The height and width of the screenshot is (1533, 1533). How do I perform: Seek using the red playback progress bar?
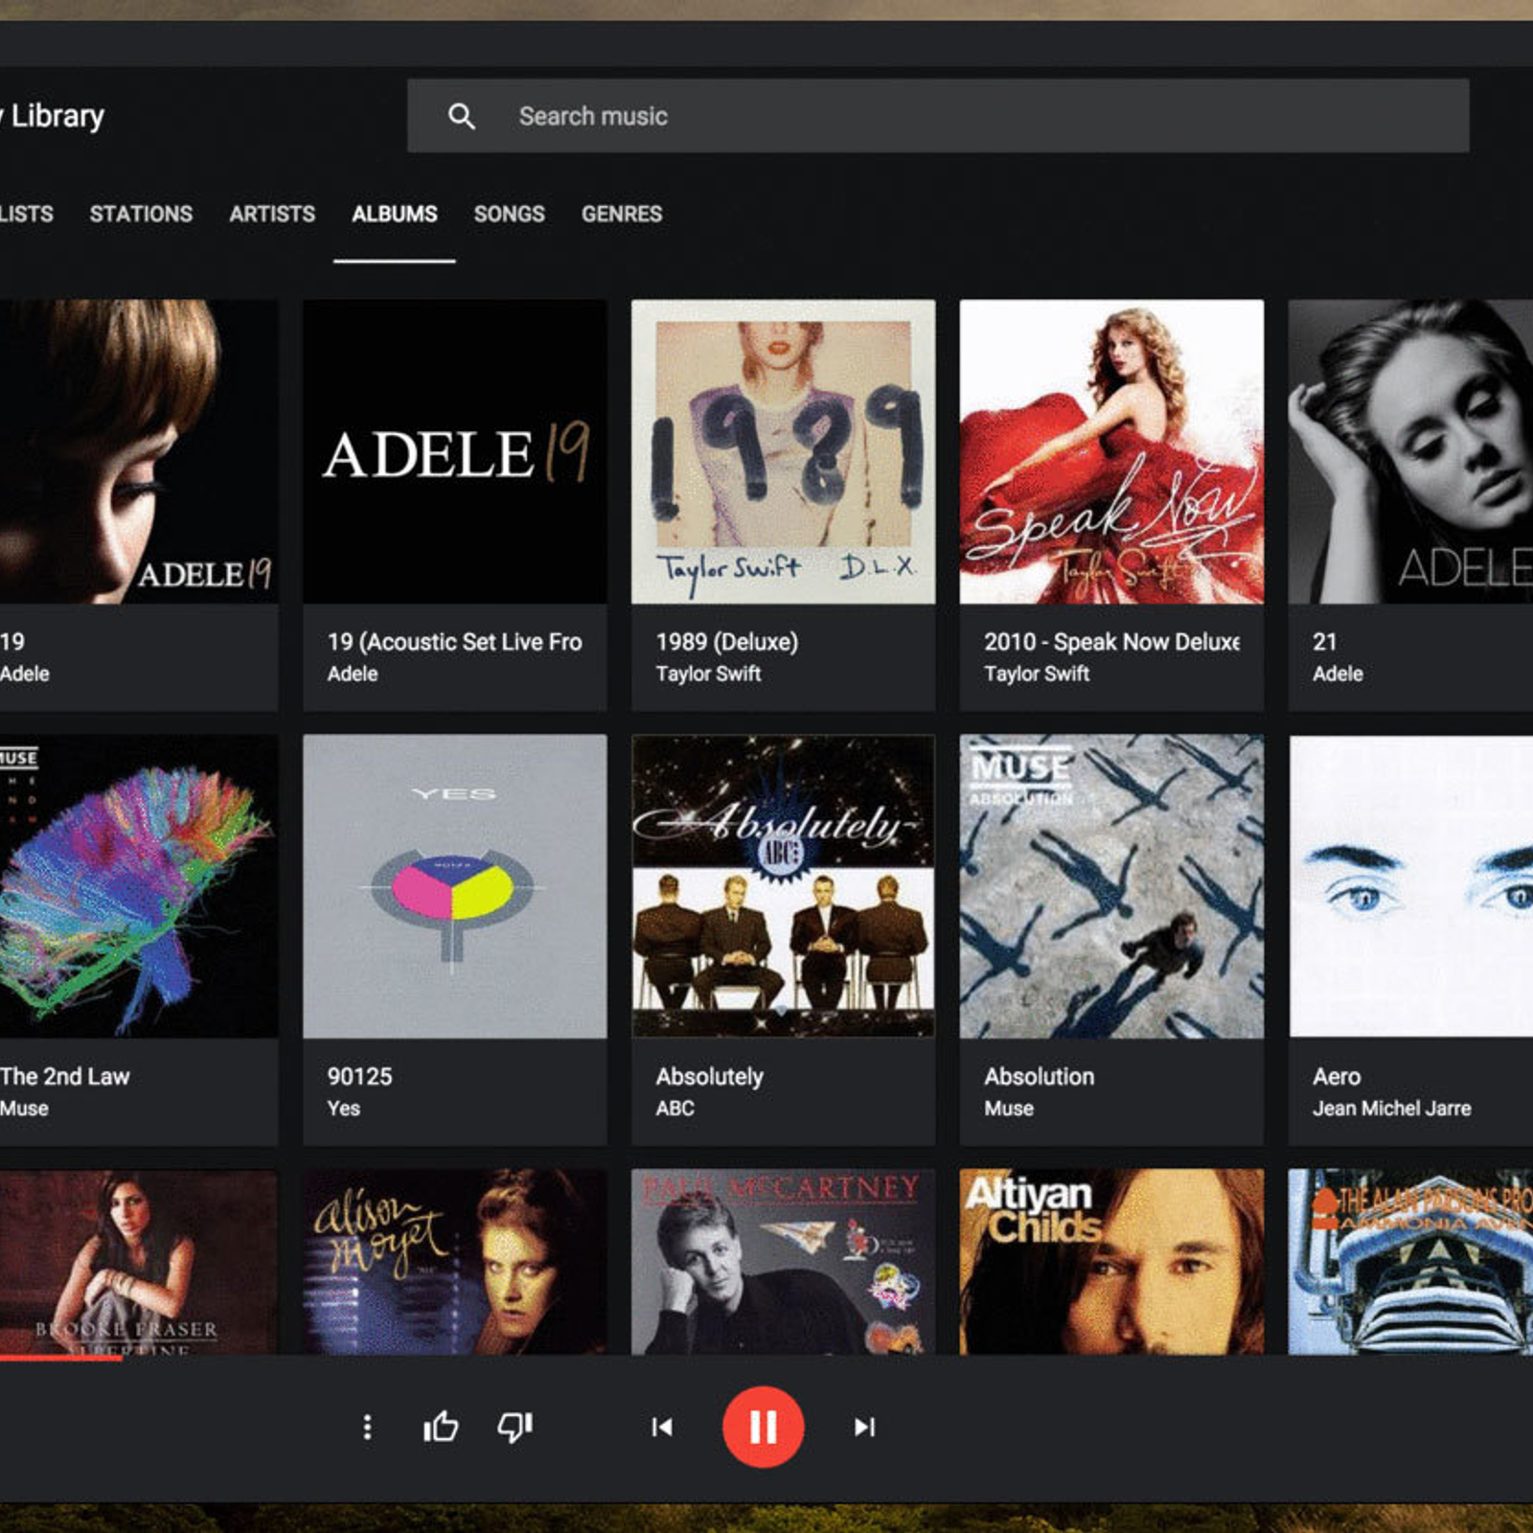(x=61, y=1357)
